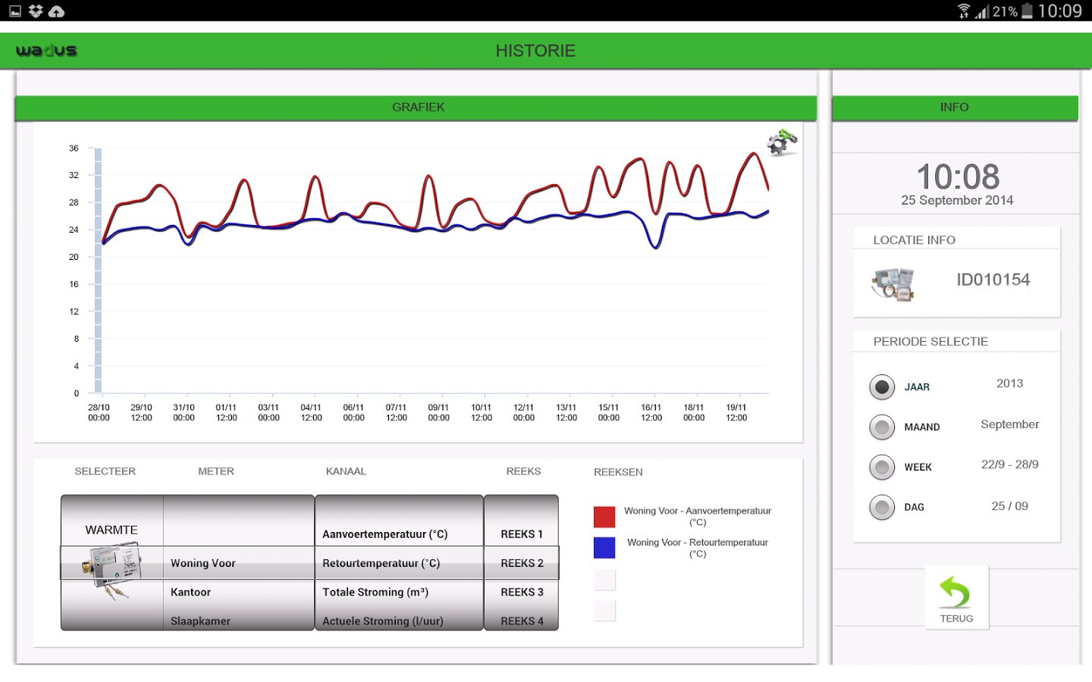Viewport: 1092px width, 682px height.
Task: Select Actuele Stroming (l/uur) channel
Action: pyautogui.click(x=383, y=621)
